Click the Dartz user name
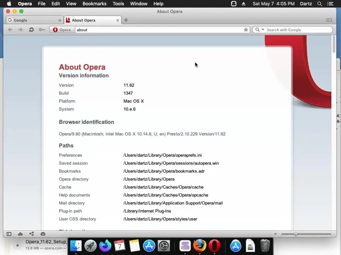This screenshot has width=341, height=255. (x=306, y=4)
